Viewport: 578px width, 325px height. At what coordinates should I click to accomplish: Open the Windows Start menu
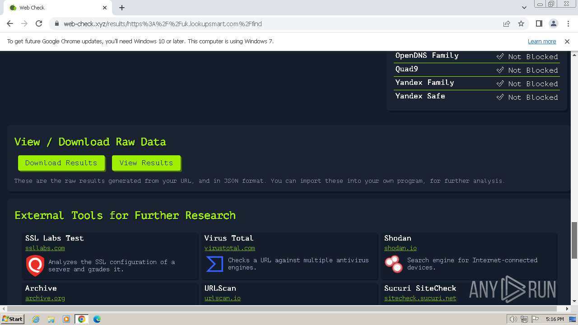12,319
